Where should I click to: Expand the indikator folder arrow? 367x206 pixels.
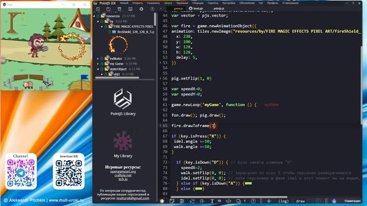coord(98,58)
